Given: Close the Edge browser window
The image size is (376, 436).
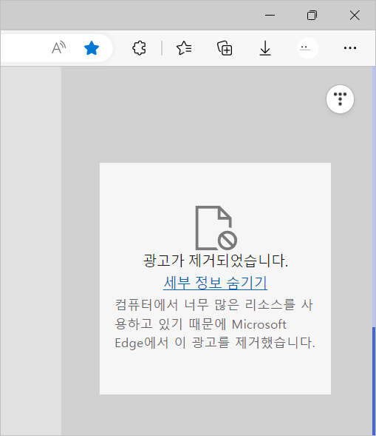Looking at the screenshot, I should (x=355, y=16).
